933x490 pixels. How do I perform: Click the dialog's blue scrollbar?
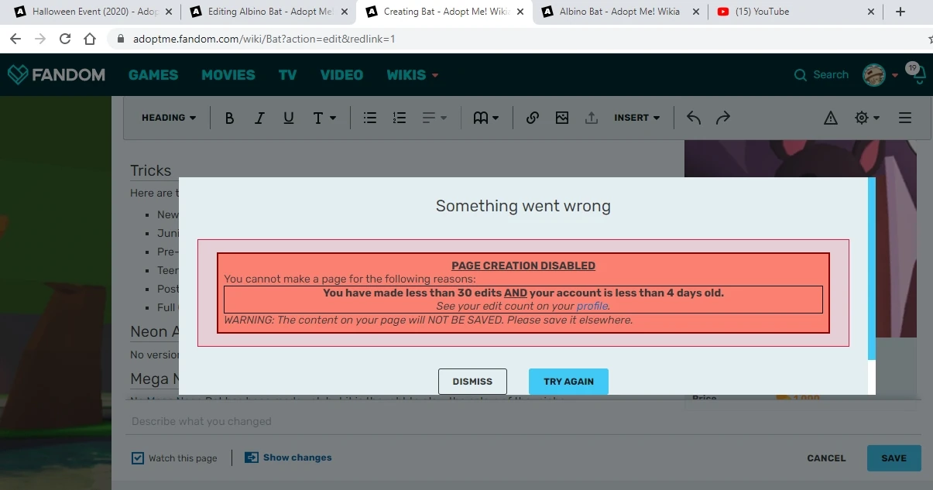872,268
